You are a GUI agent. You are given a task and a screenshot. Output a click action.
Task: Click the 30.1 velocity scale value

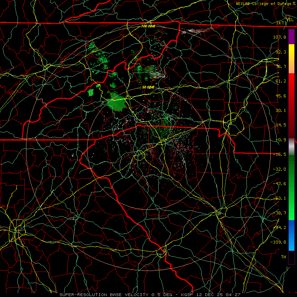point(281,111)
